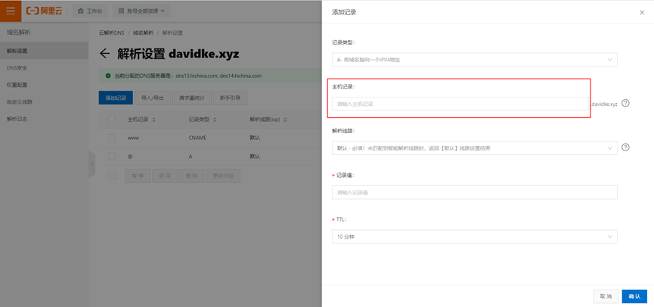
Task: Open the TTL 10 分钟 dropdown
Action: (x=475, y=237)
